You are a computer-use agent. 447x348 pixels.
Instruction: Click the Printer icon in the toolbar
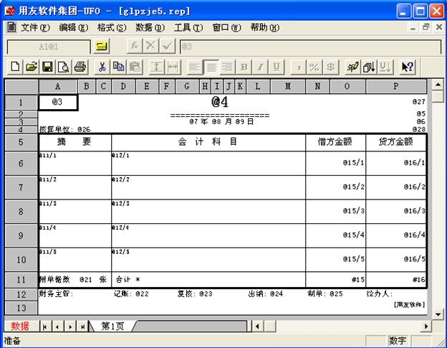point(80,67)
